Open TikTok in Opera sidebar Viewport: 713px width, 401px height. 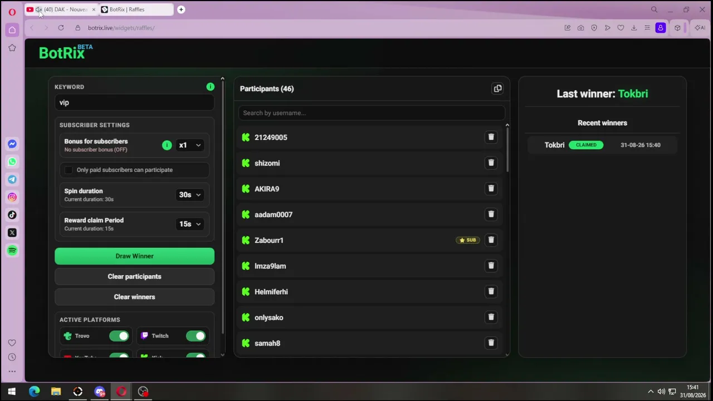tap(12, 215)
